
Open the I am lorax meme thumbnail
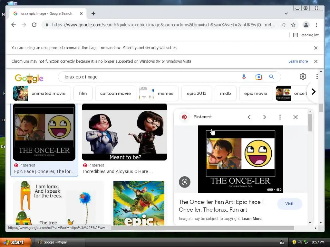click(x=58, y=203)
